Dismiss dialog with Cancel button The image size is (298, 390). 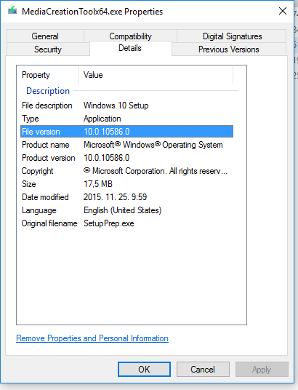coord(203,370)
